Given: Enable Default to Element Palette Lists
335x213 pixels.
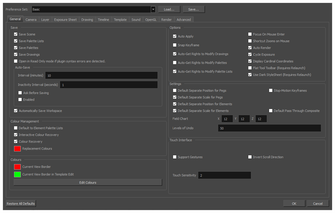Looking at the screenshot, I should [x=16, y=128].
